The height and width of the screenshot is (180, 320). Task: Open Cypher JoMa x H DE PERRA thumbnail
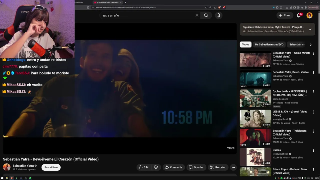255,98
